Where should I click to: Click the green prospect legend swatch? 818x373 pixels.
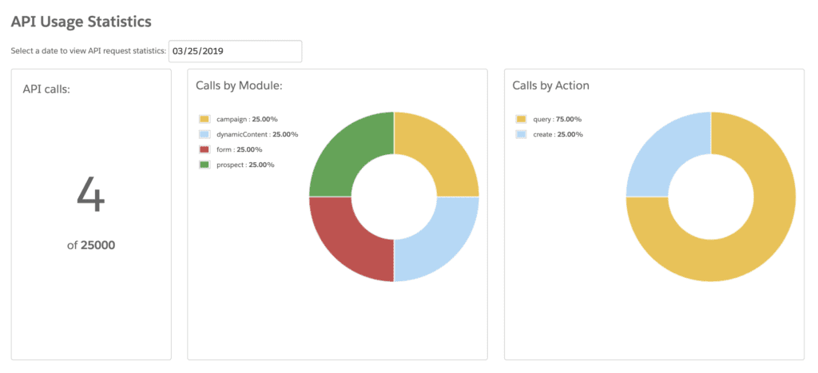click(204, 165)
